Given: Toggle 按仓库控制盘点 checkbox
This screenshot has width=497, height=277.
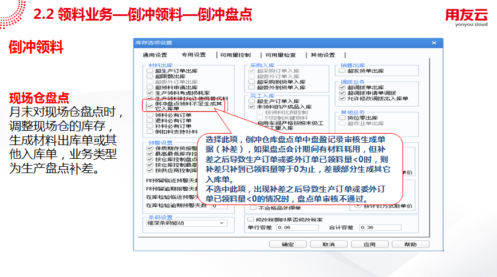Looking at the screenshot, I should coord(150,159).
